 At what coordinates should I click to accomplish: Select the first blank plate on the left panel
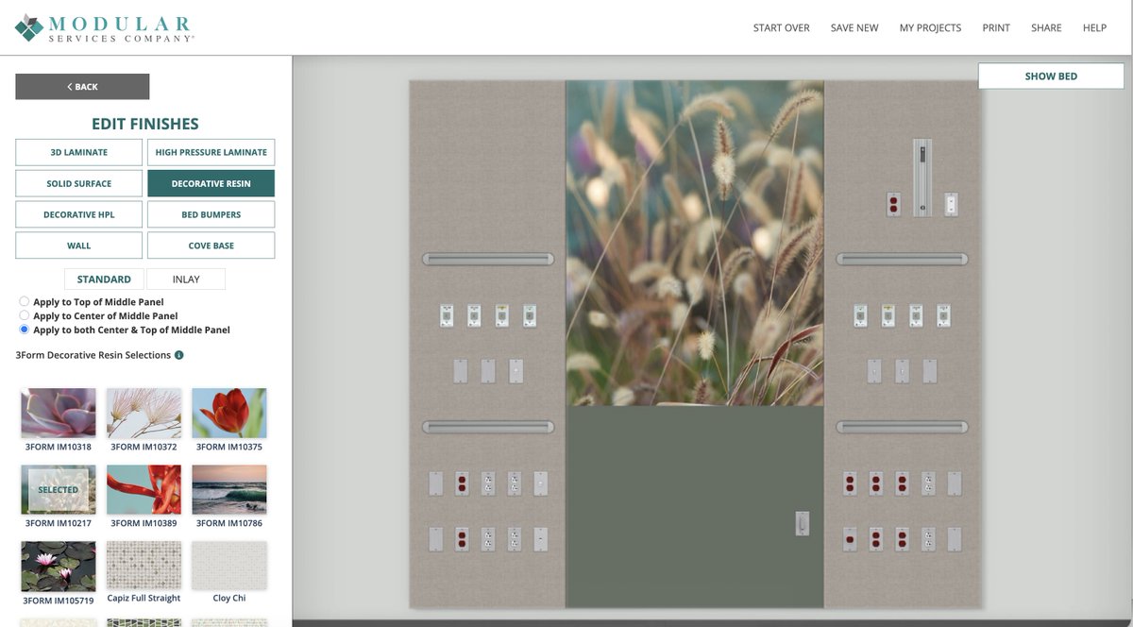[x=460, y=370]
